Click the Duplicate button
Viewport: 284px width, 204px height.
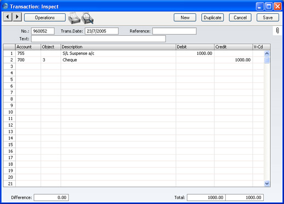[212, 18]
